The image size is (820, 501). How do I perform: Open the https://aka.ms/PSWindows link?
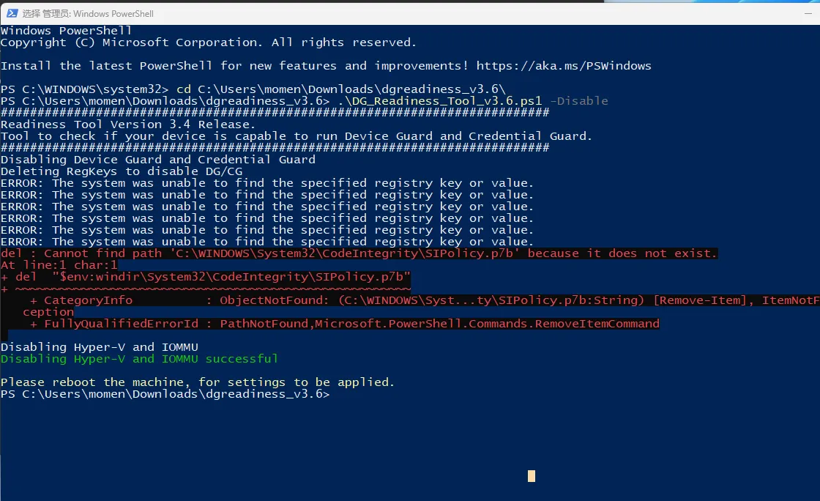564,66
